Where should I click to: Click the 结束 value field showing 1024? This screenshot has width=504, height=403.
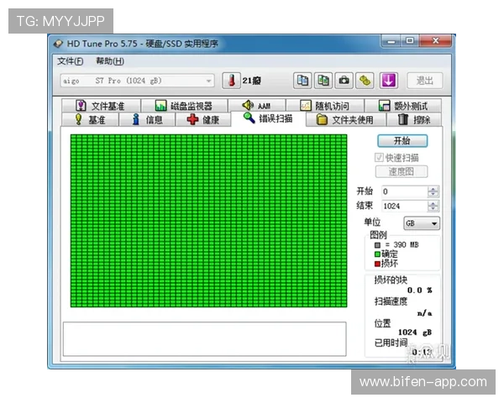point(405,206)
